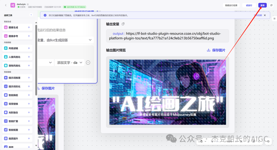Viewport: 277px width, 150px height.
Task: Click the left sidebar scrollbar
Action: [x=36, y=60]
